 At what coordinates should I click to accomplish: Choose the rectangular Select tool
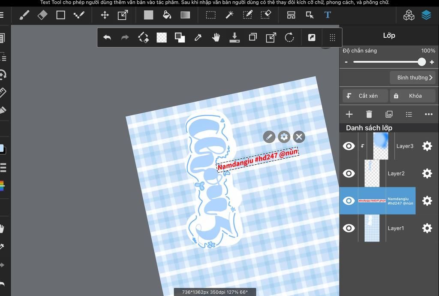pos(211,15)
